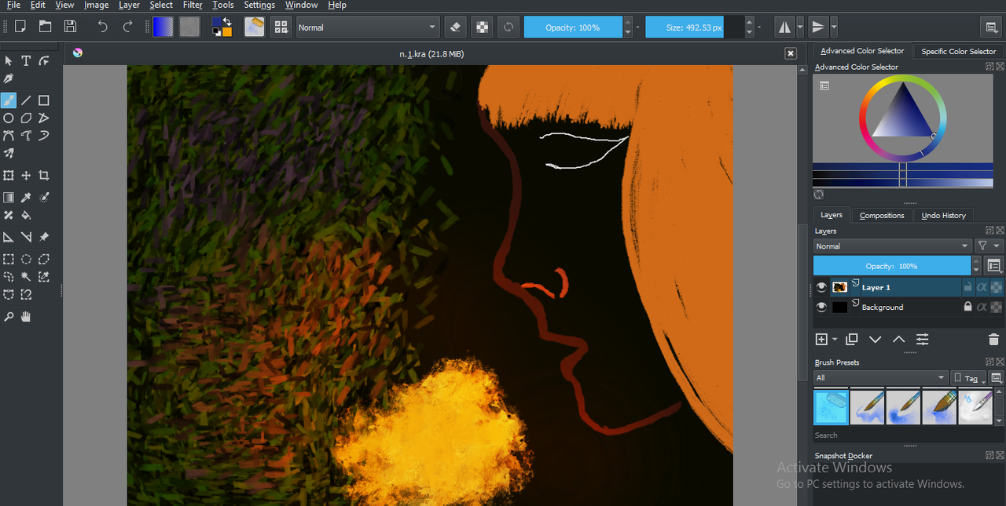
Task: Hide Layer 1 using its eye icon
Action: (821, 287)
